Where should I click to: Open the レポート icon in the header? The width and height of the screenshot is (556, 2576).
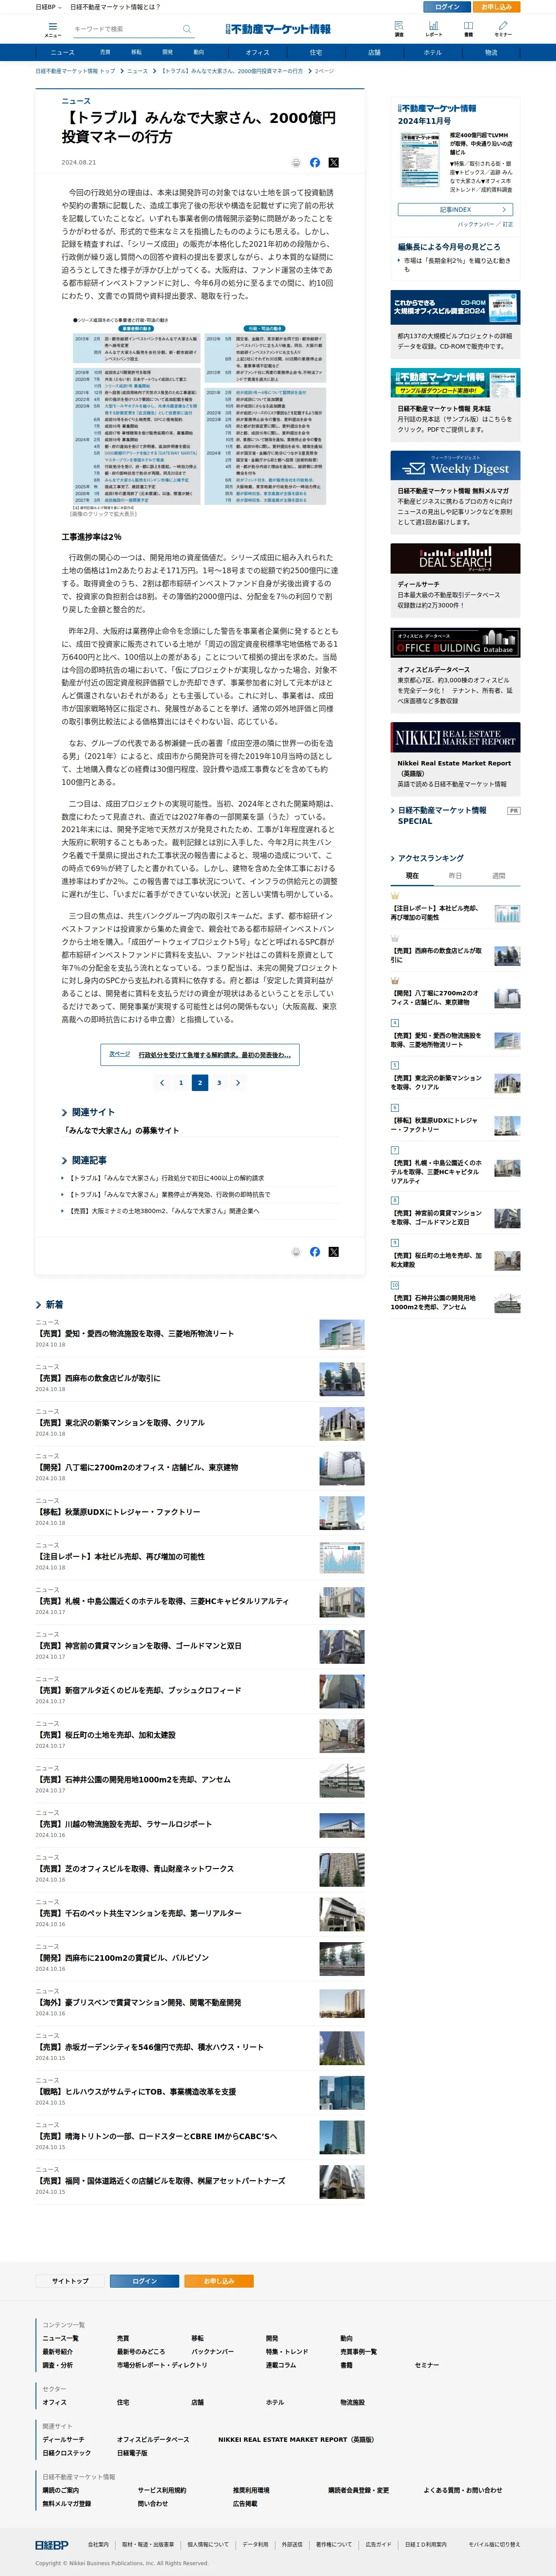point(433,28)
